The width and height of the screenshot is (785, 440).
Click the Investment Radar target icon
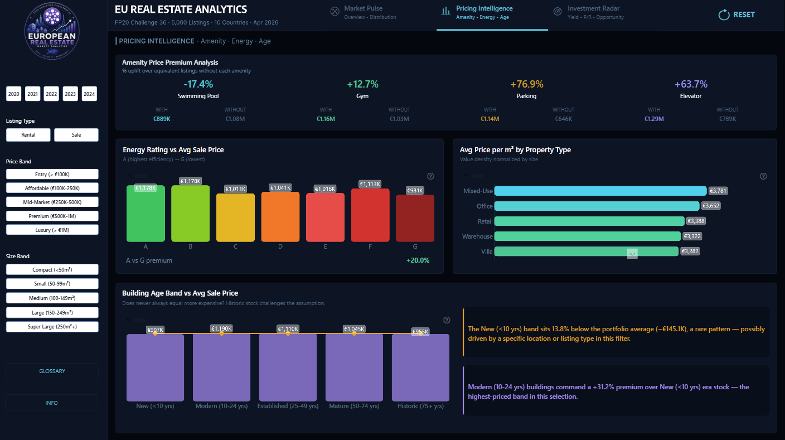point(558,12)
